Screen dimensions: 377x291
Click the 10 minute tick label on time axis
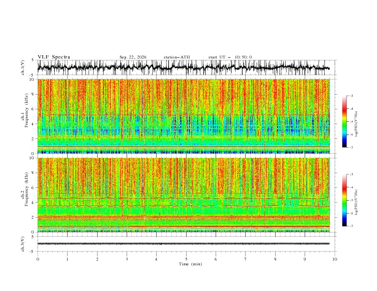[335, 259]
